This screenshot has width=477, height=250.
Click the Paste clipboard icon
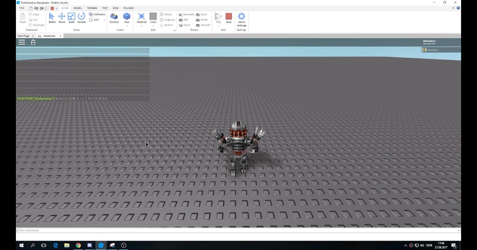click(x=23, y=18)
